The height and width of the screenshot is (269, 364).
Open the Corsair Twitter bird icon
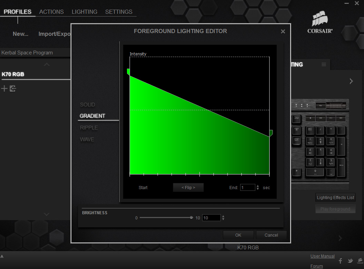(x=350, y=261)
